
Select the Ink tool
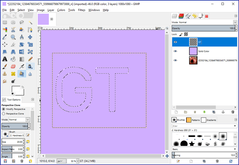pos(30,66)
